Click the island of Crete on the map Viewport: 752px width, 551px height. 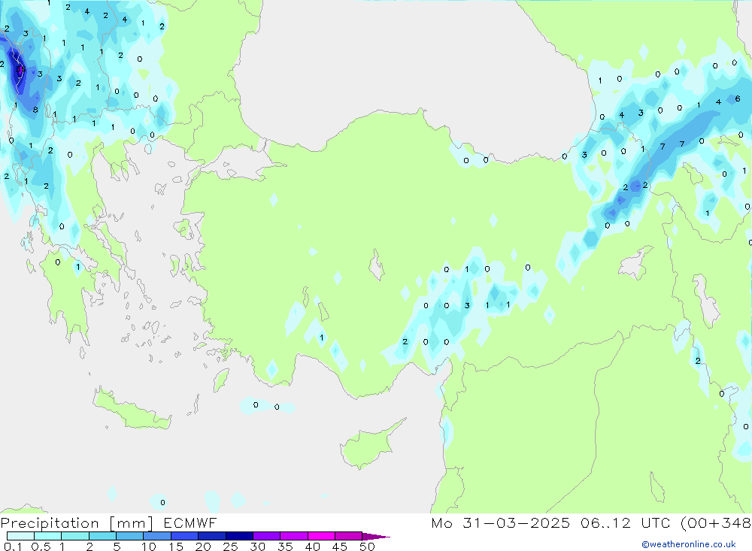pos(132,410)
